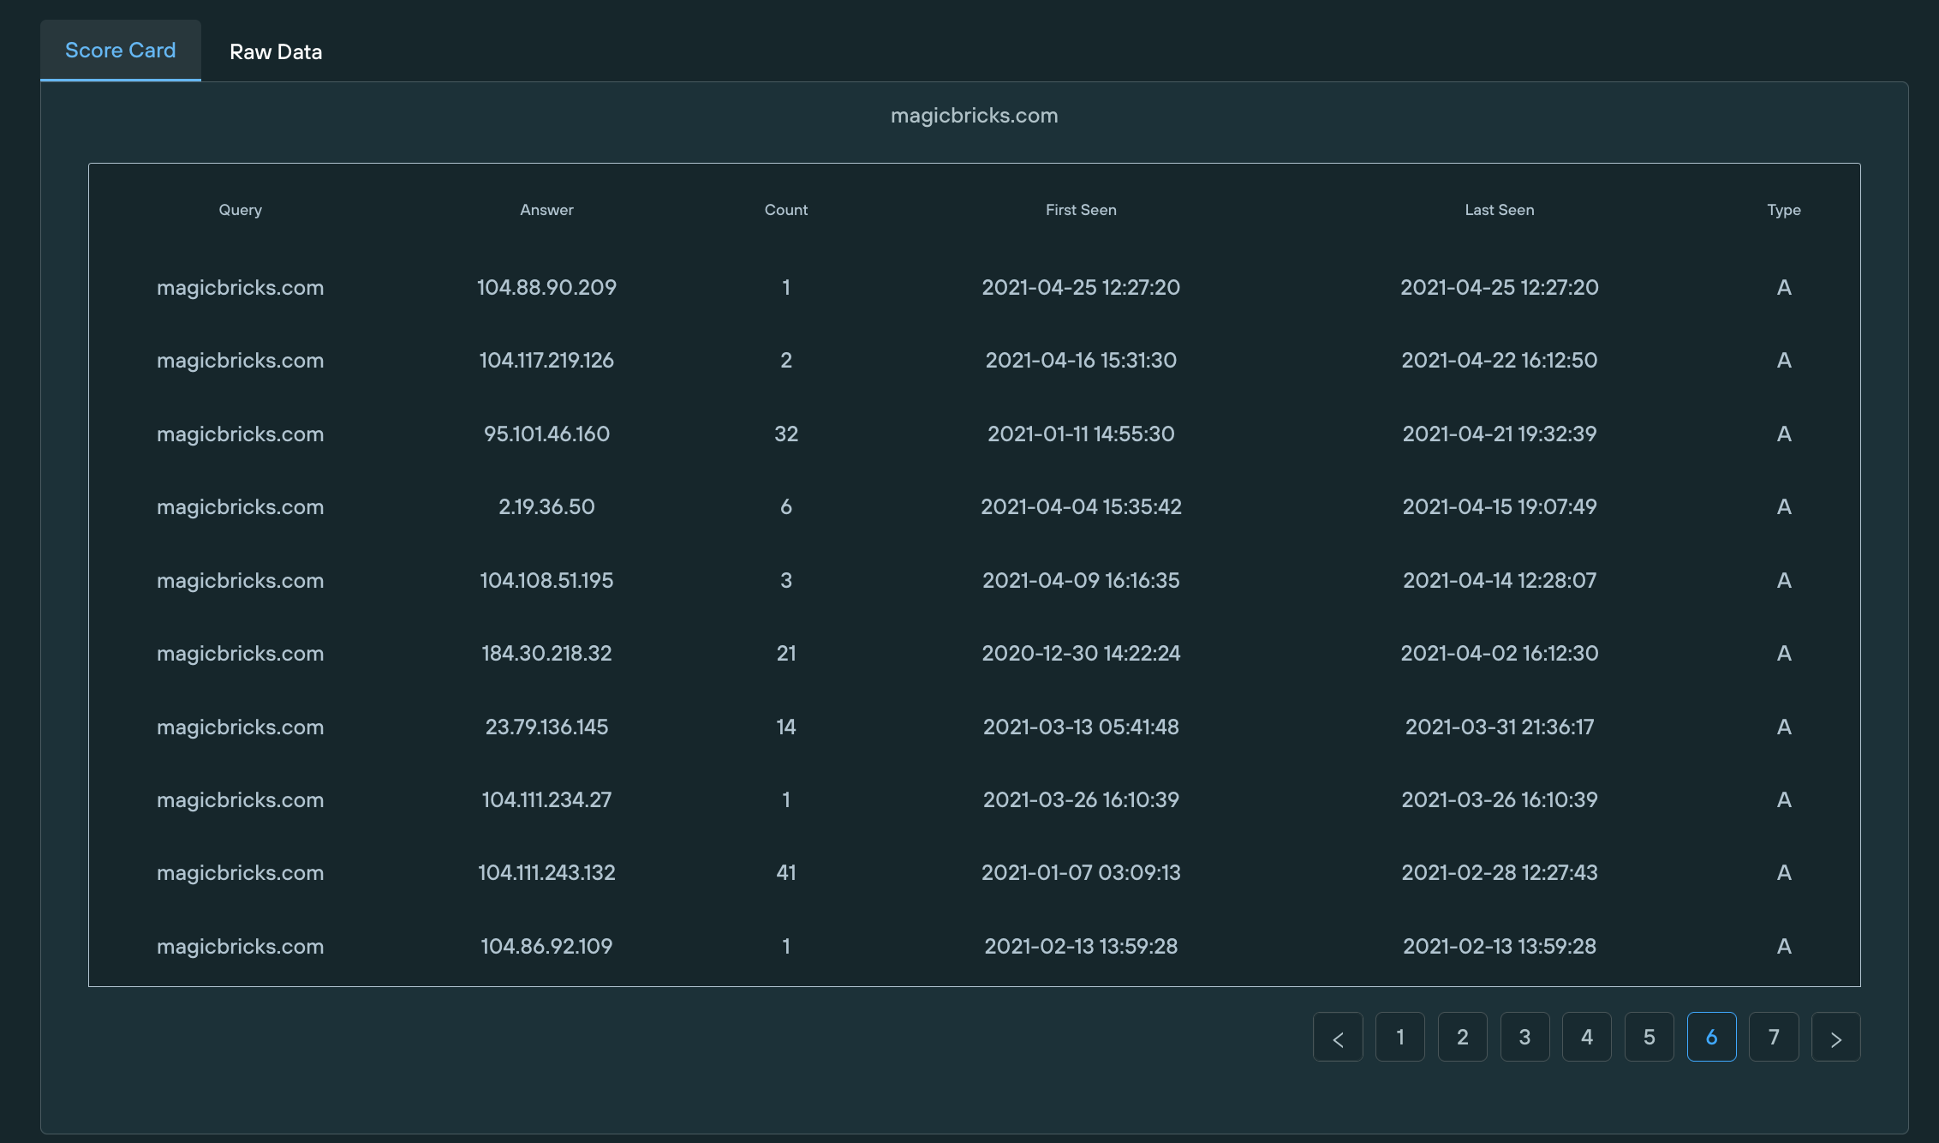Select answer 104.108.51.195
The image size is (1939, 1143).
click(546, 580)
